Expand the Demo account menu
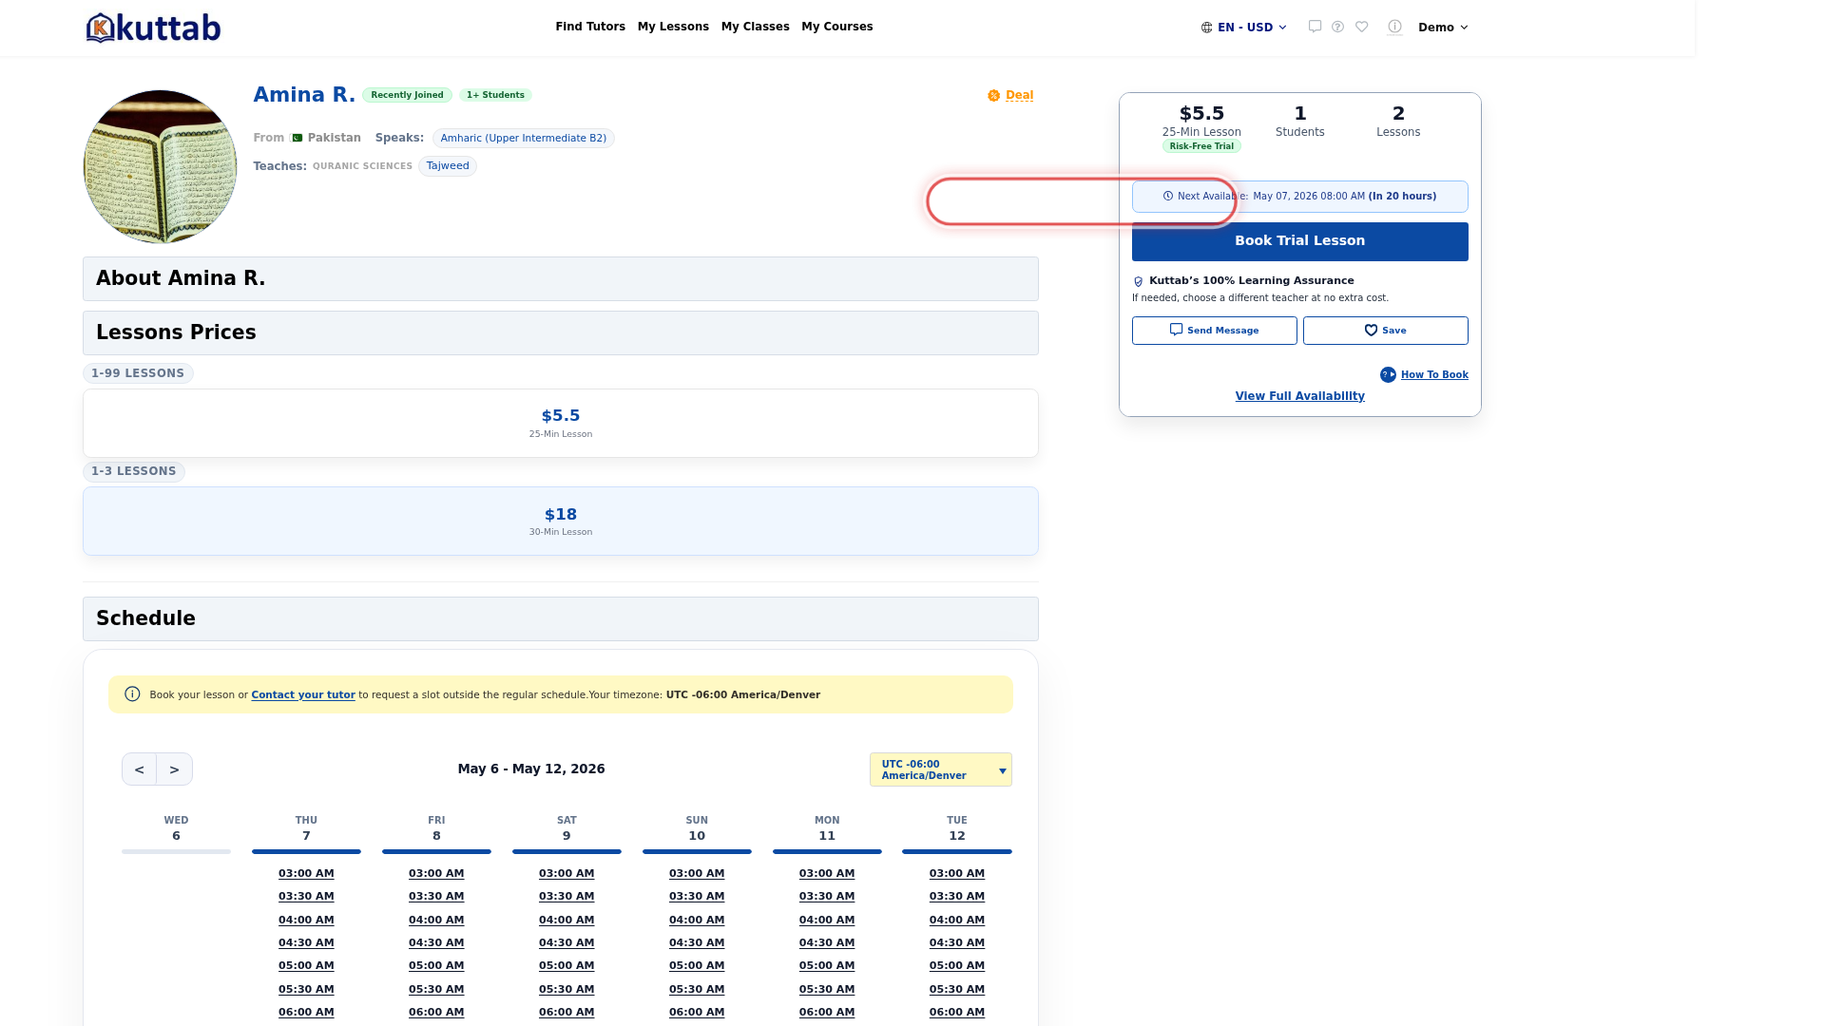 [1443, 28]
